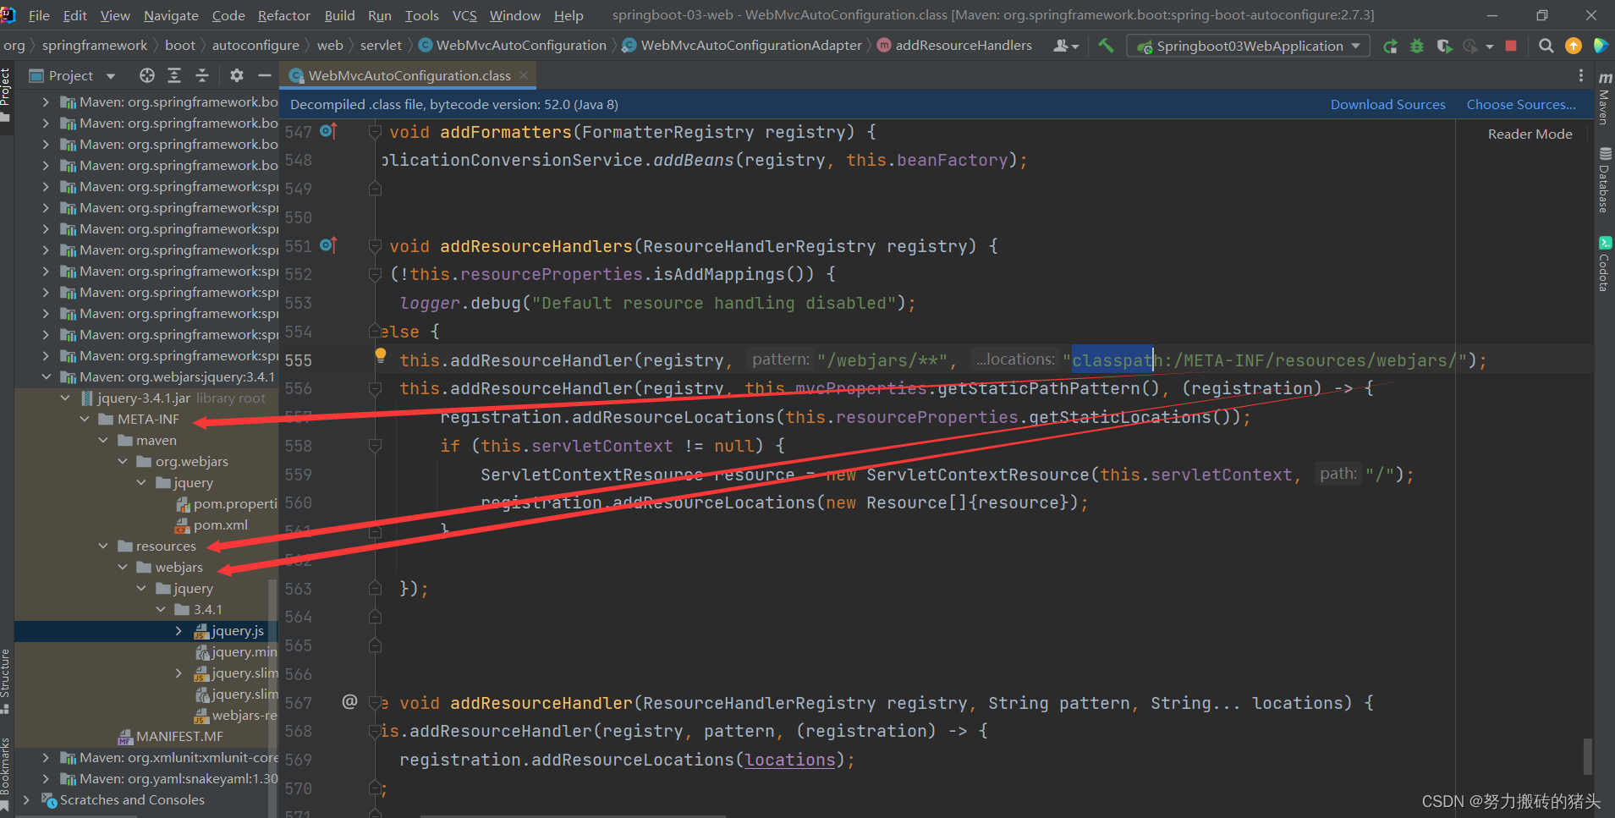1615x818 pixels.
Task: Toggle the Project side tool window button
Action: [6, 93]
